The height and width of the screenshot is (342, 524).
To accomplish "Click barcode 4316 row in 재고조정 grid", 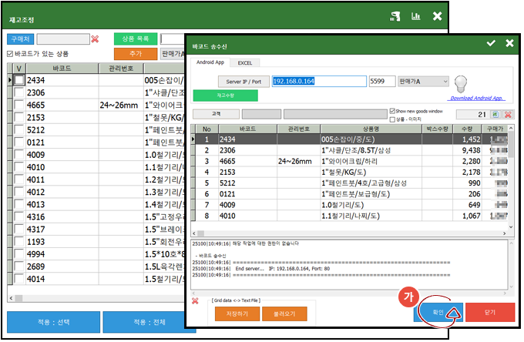I will click(x=99, y=216).
